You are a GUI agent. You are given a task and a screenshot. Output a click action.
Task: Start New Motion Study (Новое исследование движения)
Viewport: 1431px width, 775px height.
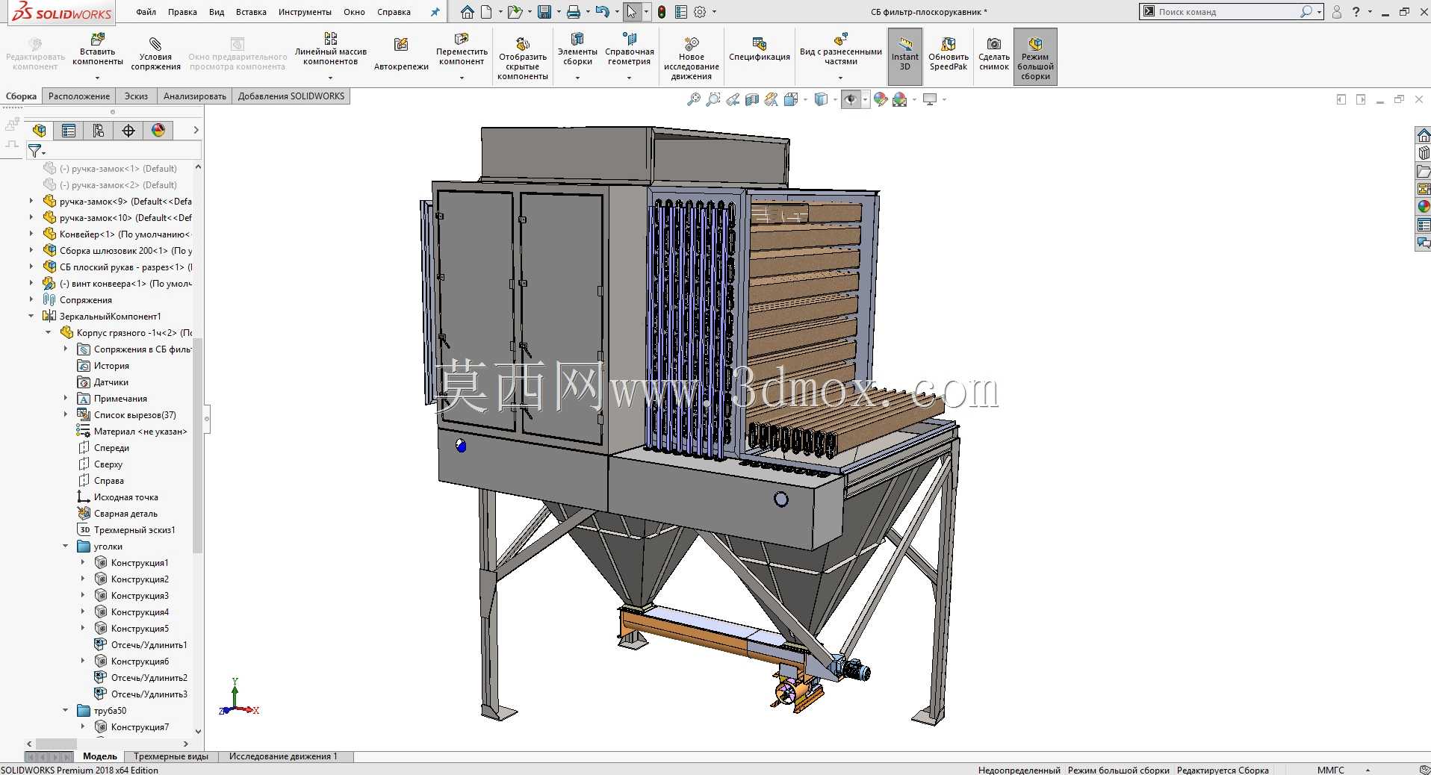click(x=692, y=58)
